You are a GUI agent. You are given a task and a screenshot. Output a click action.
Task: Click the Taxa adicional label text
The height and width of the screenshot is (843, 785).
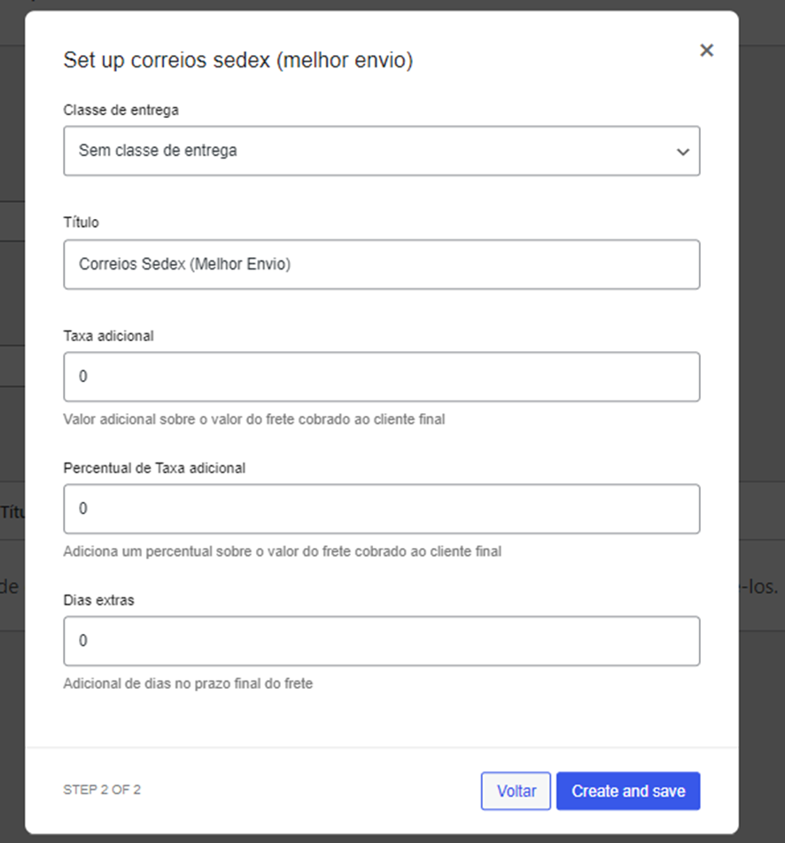click(108, 336)
